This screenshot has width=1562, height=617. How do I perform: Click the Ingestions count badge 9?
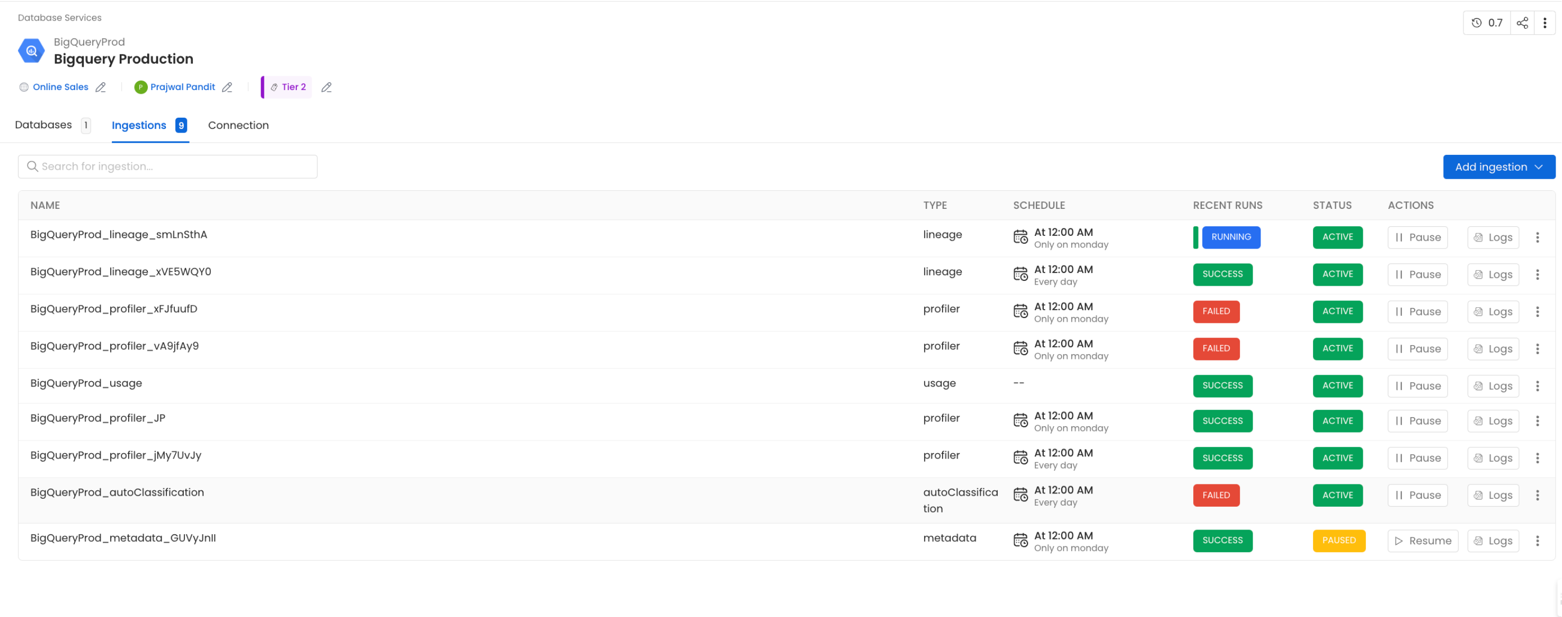click(x=181, y=125)
